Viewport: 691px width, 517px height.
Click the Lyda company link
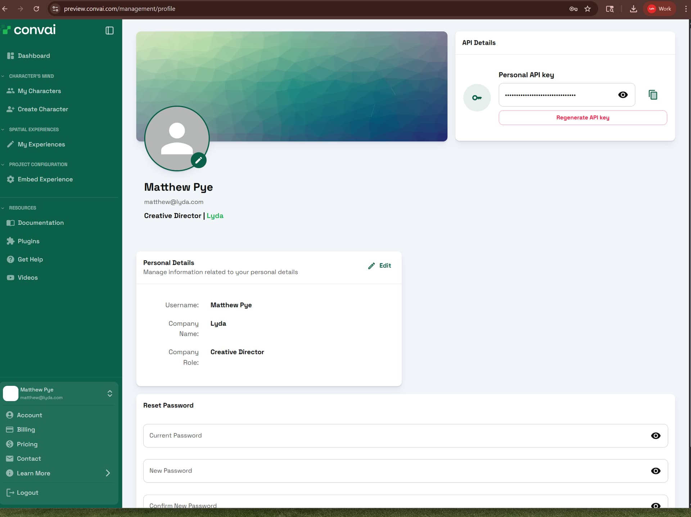click(215, 215)
